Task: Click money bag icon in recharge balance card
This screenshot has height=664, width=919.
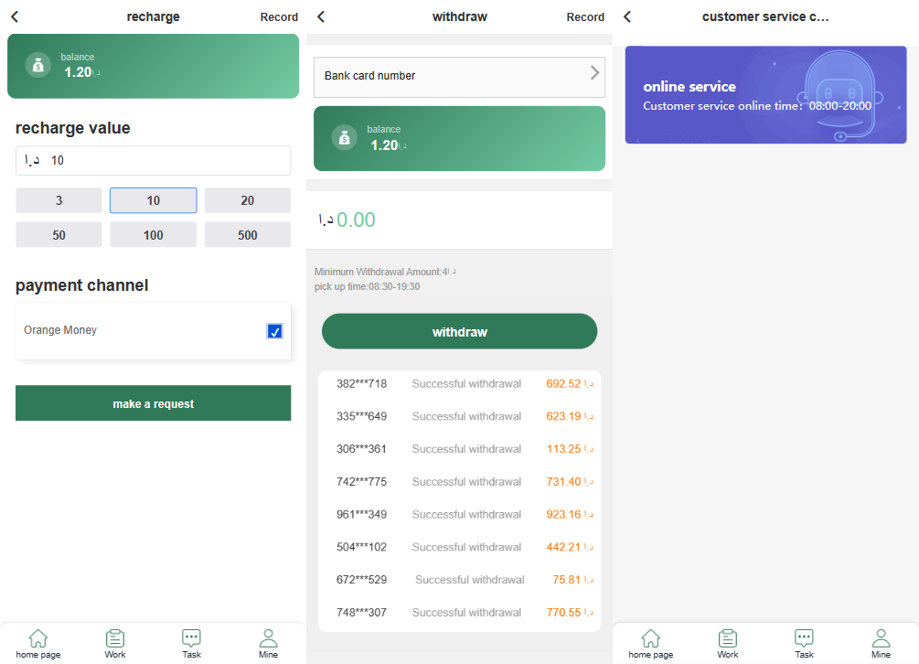Action: pyautogui.click(x=37, y=65)
